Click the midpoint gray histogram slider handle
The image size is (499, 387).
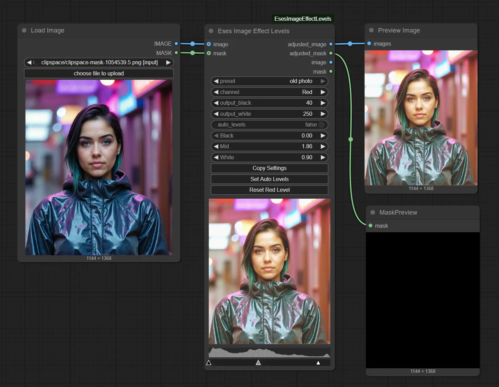point(258,362)
